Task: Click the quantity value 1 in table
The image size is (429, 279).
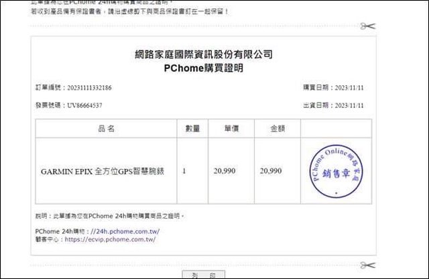Action: pyautogui.click(x=184, y=171)
